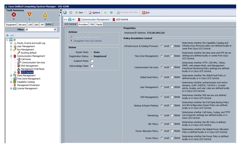Toggle the Suspend State checkbox
The image size is (241, 148).
92,61
